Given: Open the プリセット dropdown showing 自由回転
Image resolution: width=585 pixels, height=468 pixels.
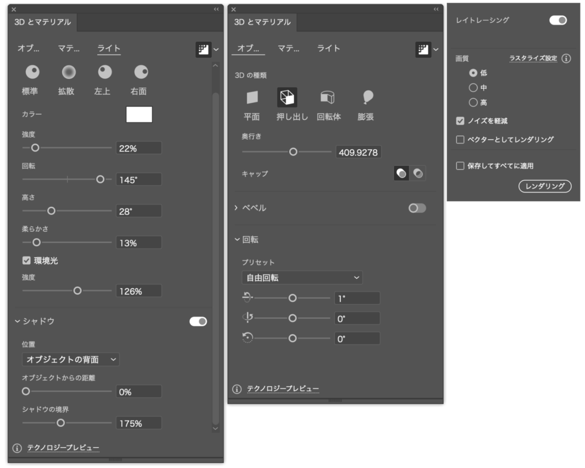Looking at the screenshot, I should 302,278.
